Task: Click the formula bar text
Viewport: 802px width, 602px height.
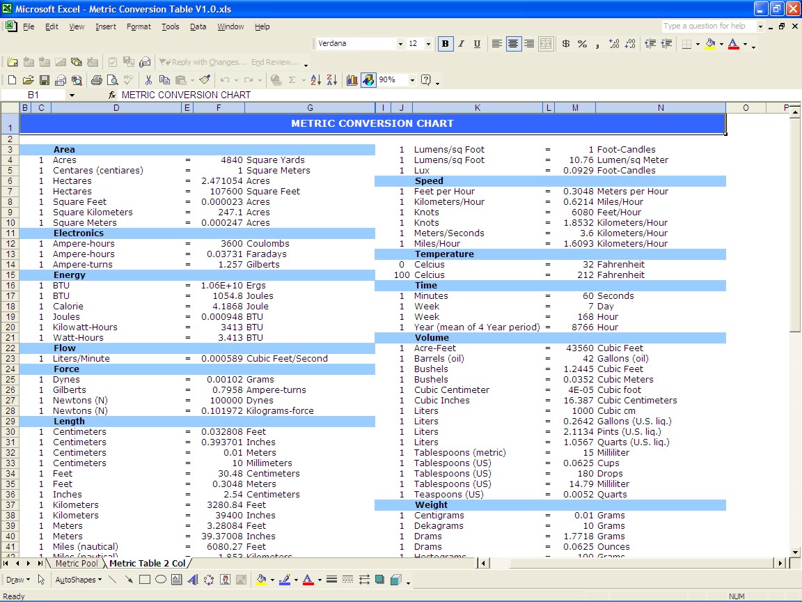Action: [x=186, y=95]
